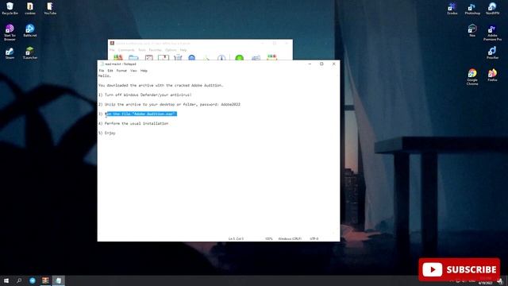
Task: Click WinRAR SFX toolbar icon
Action: 271,58
